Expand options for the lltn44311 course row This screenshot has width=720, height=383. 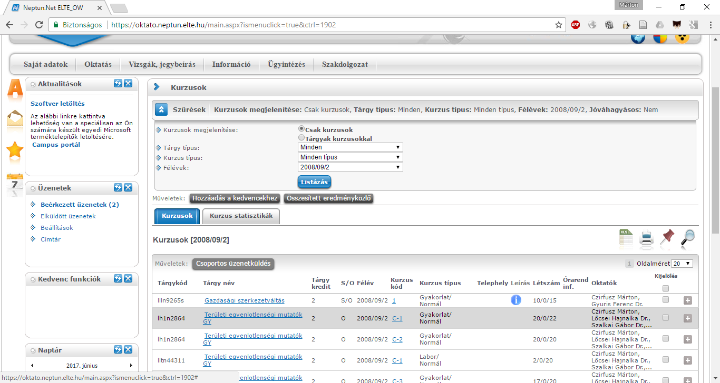click(687, 360)
